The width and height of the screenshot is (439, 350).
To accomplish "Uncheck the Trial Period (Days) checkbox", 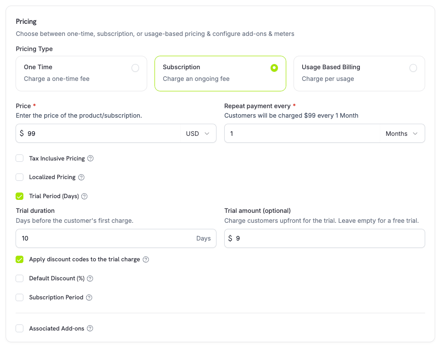I will coord(19,196).
